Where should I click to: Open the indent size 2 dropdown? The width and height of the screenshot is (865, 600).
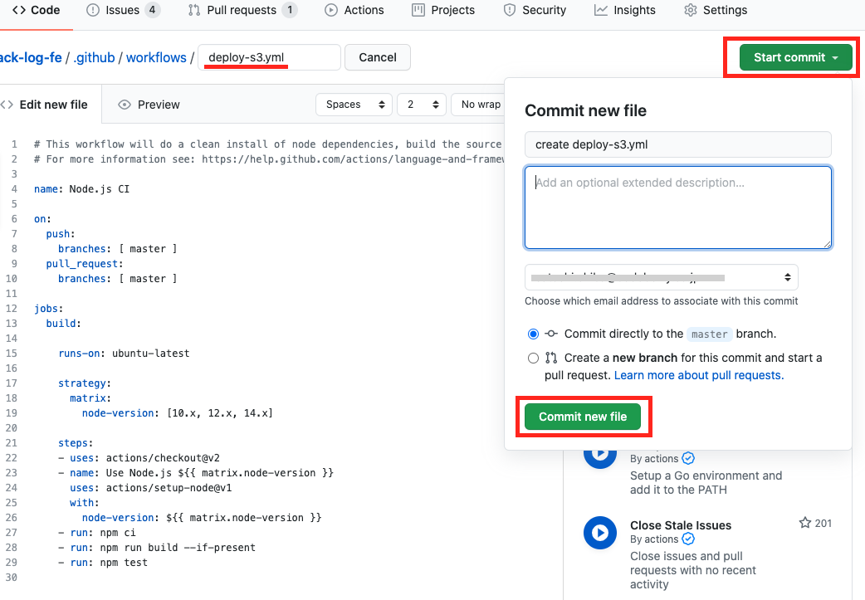point(422,105)
